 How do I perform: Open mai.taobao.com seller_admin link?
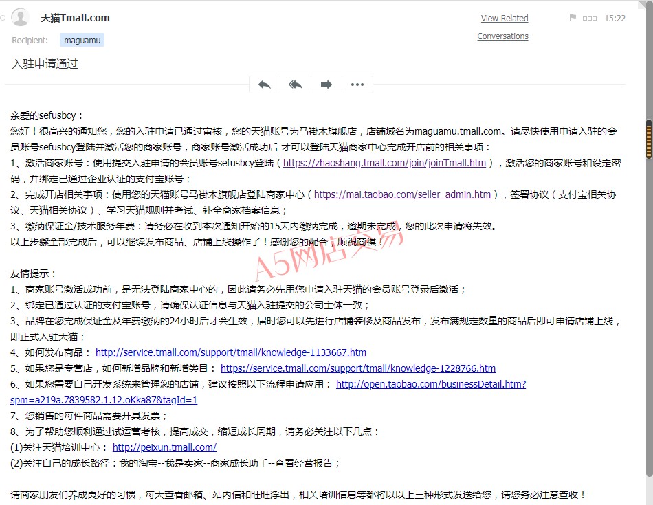point(402,194)
